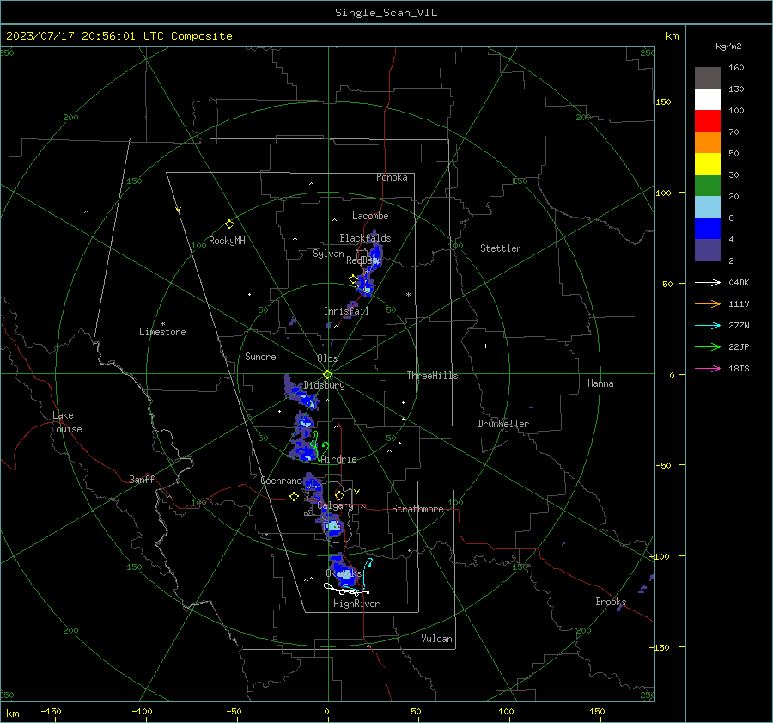Screen dimensions: 773x723
Task: Click the 2023/07/17 20:56:01 UTC Composite timestamp
Action: pyautogui.click(x=119, y=36)
